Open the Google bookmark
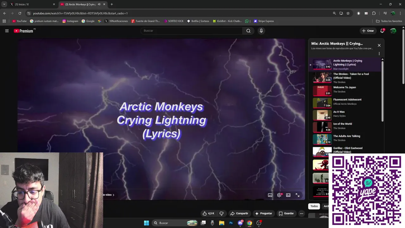The height and width of the screenshot is (228, 405). [x=88, y=21]
